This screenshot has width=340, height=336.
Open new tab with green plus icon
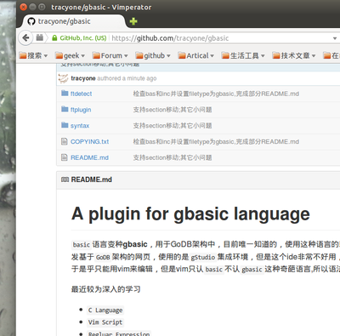pos(133,21)
